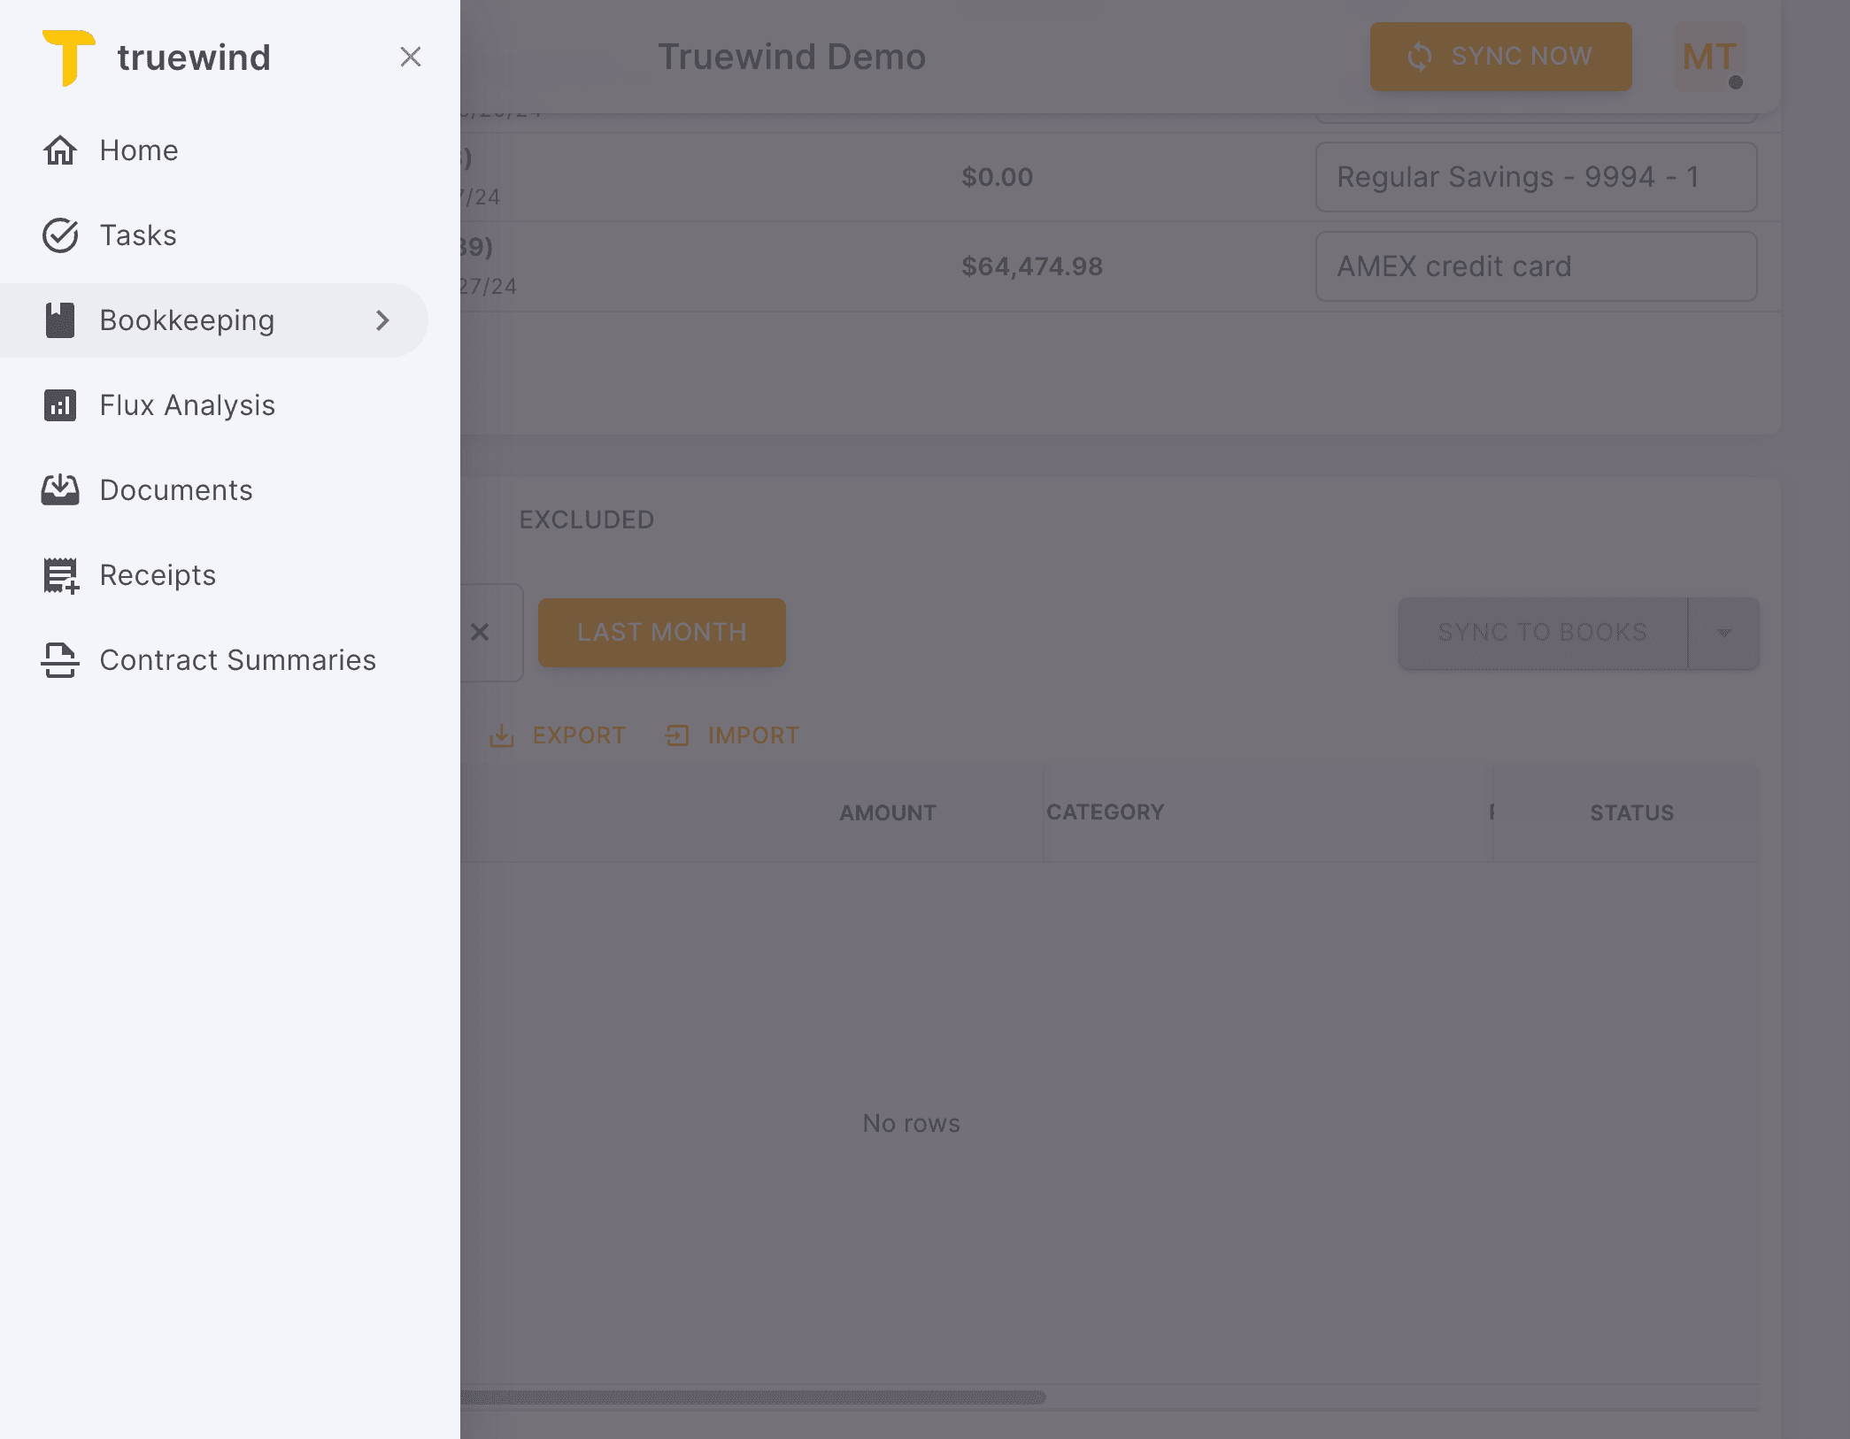Click the SYNC NOW button
The width and height of the screenshot is (1850, 1439).
1500,57
